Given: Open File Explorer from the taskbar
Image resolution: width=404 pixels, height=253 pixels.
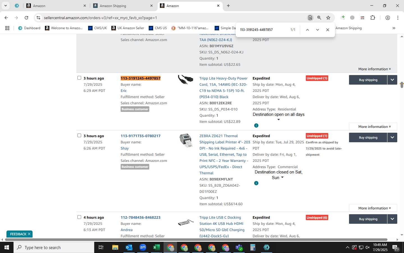Looking at the screenshot, I should tap(115, 247).
